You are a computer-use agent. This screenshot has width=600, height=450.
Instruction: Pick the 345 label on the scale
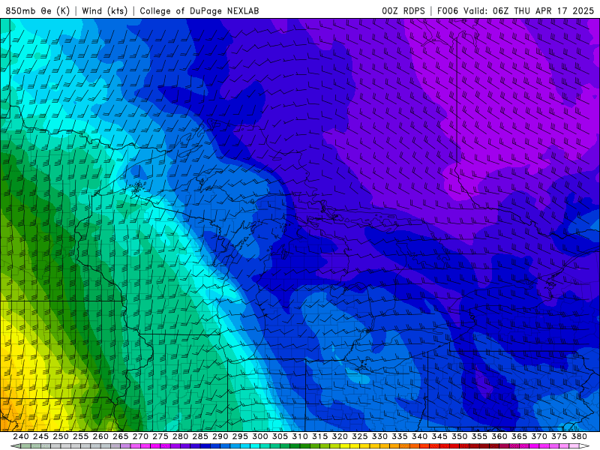pyautogui.click(x=439, y=436)
